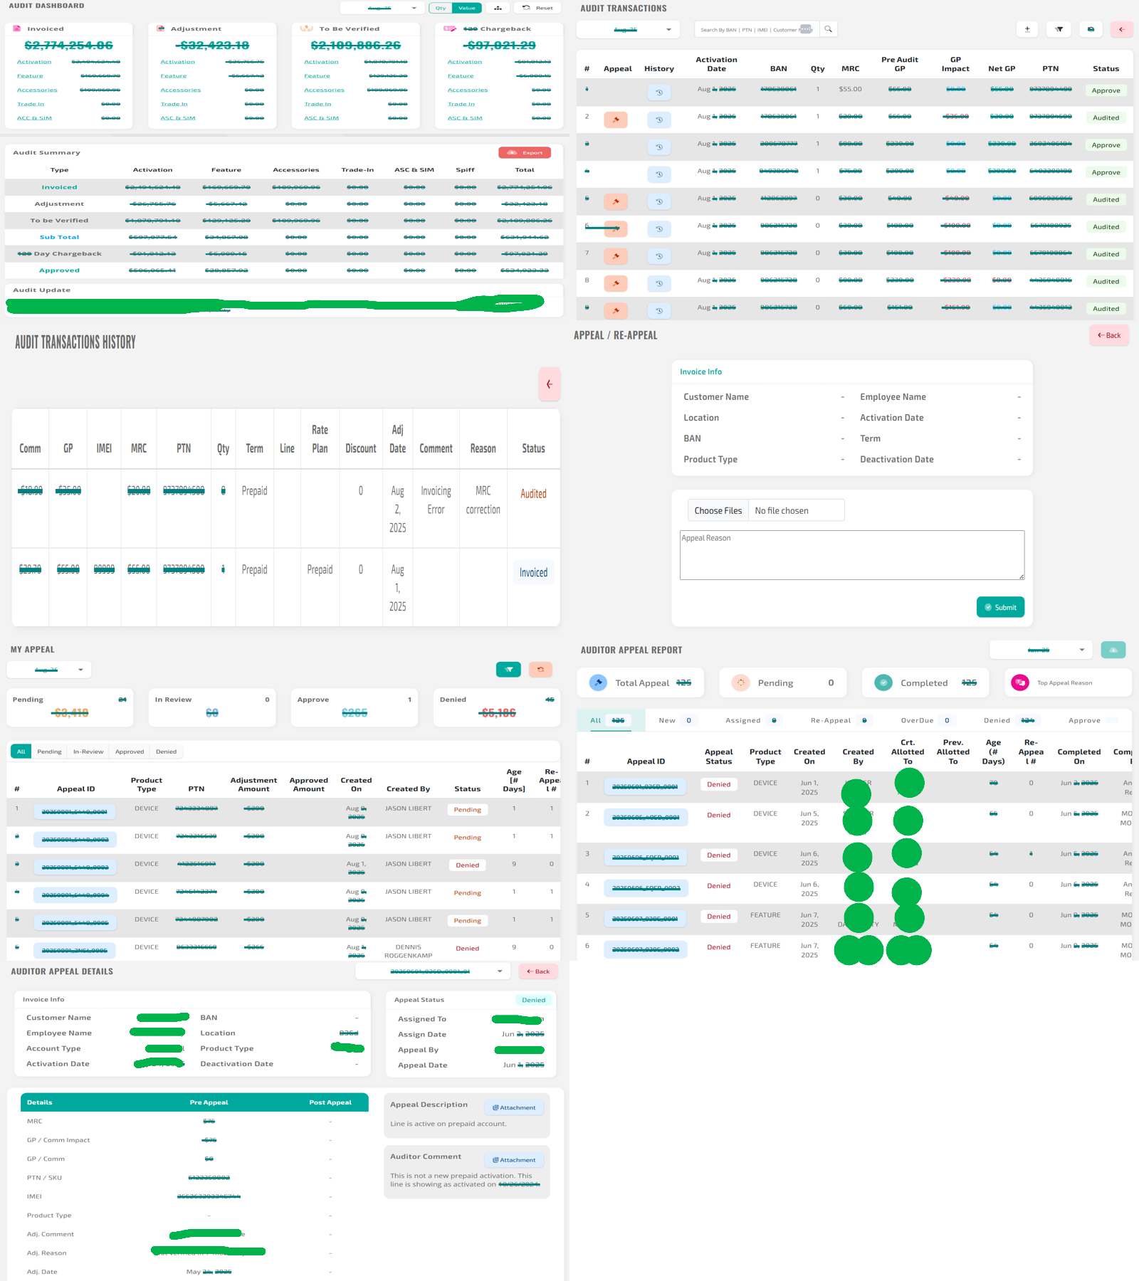Click the search magnifier icon in Audit Transactions
The width and height of the screenshot is (1139, 1281).
[x=828, y=29]
